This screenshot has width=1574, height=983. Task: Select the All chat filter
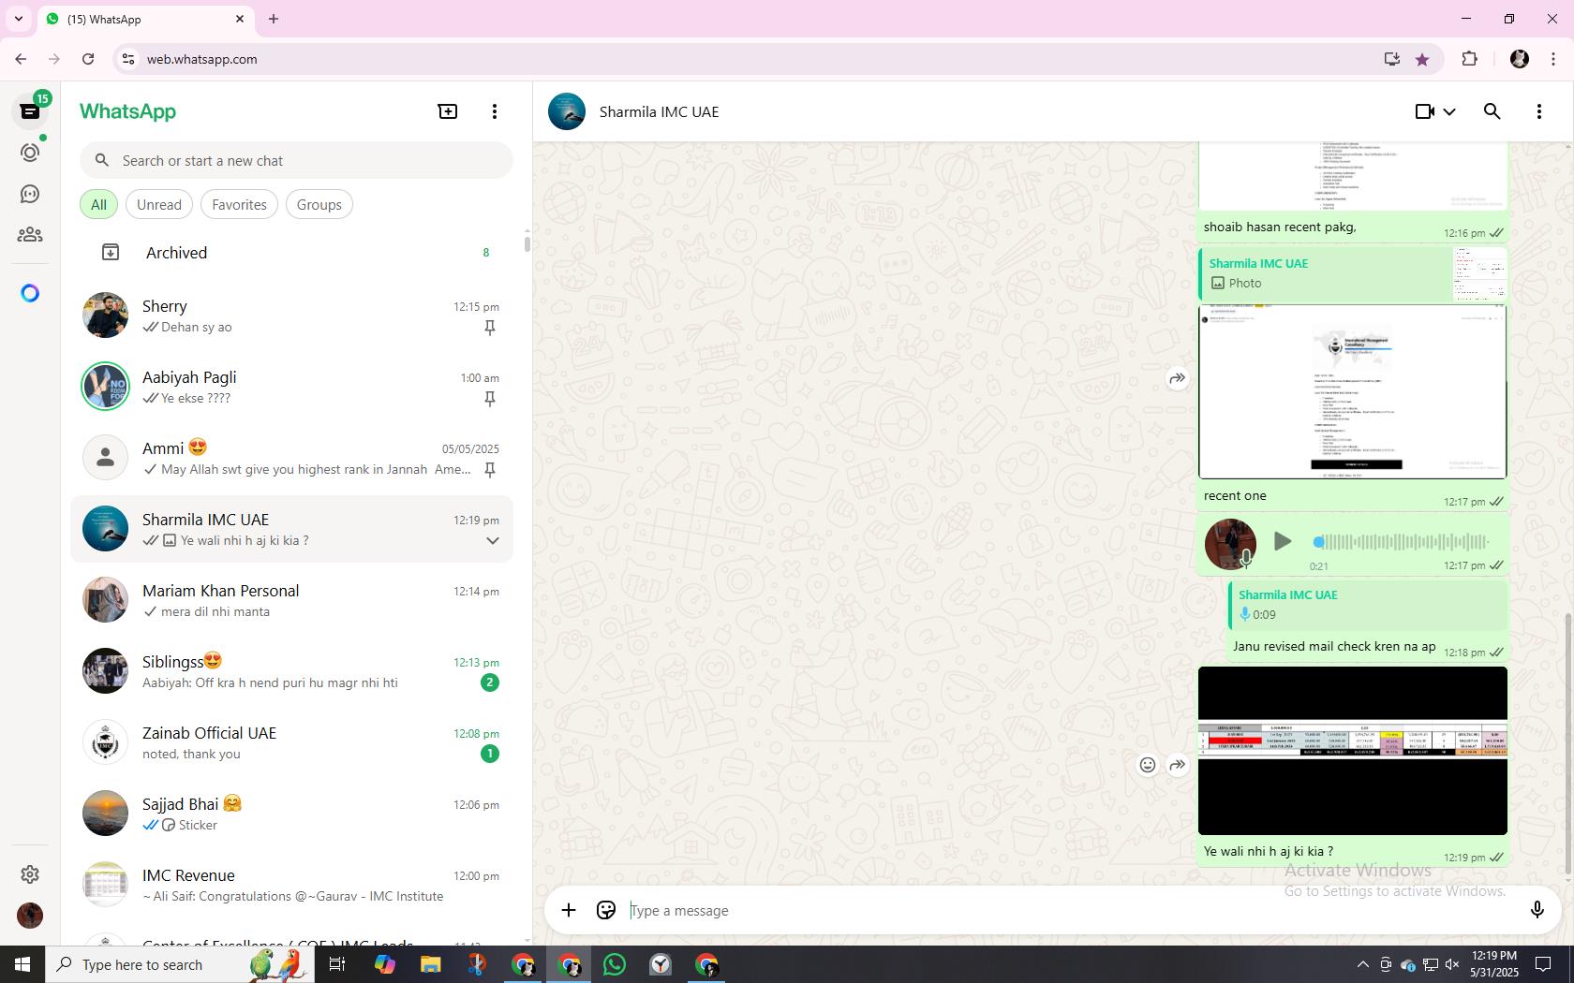98,204
